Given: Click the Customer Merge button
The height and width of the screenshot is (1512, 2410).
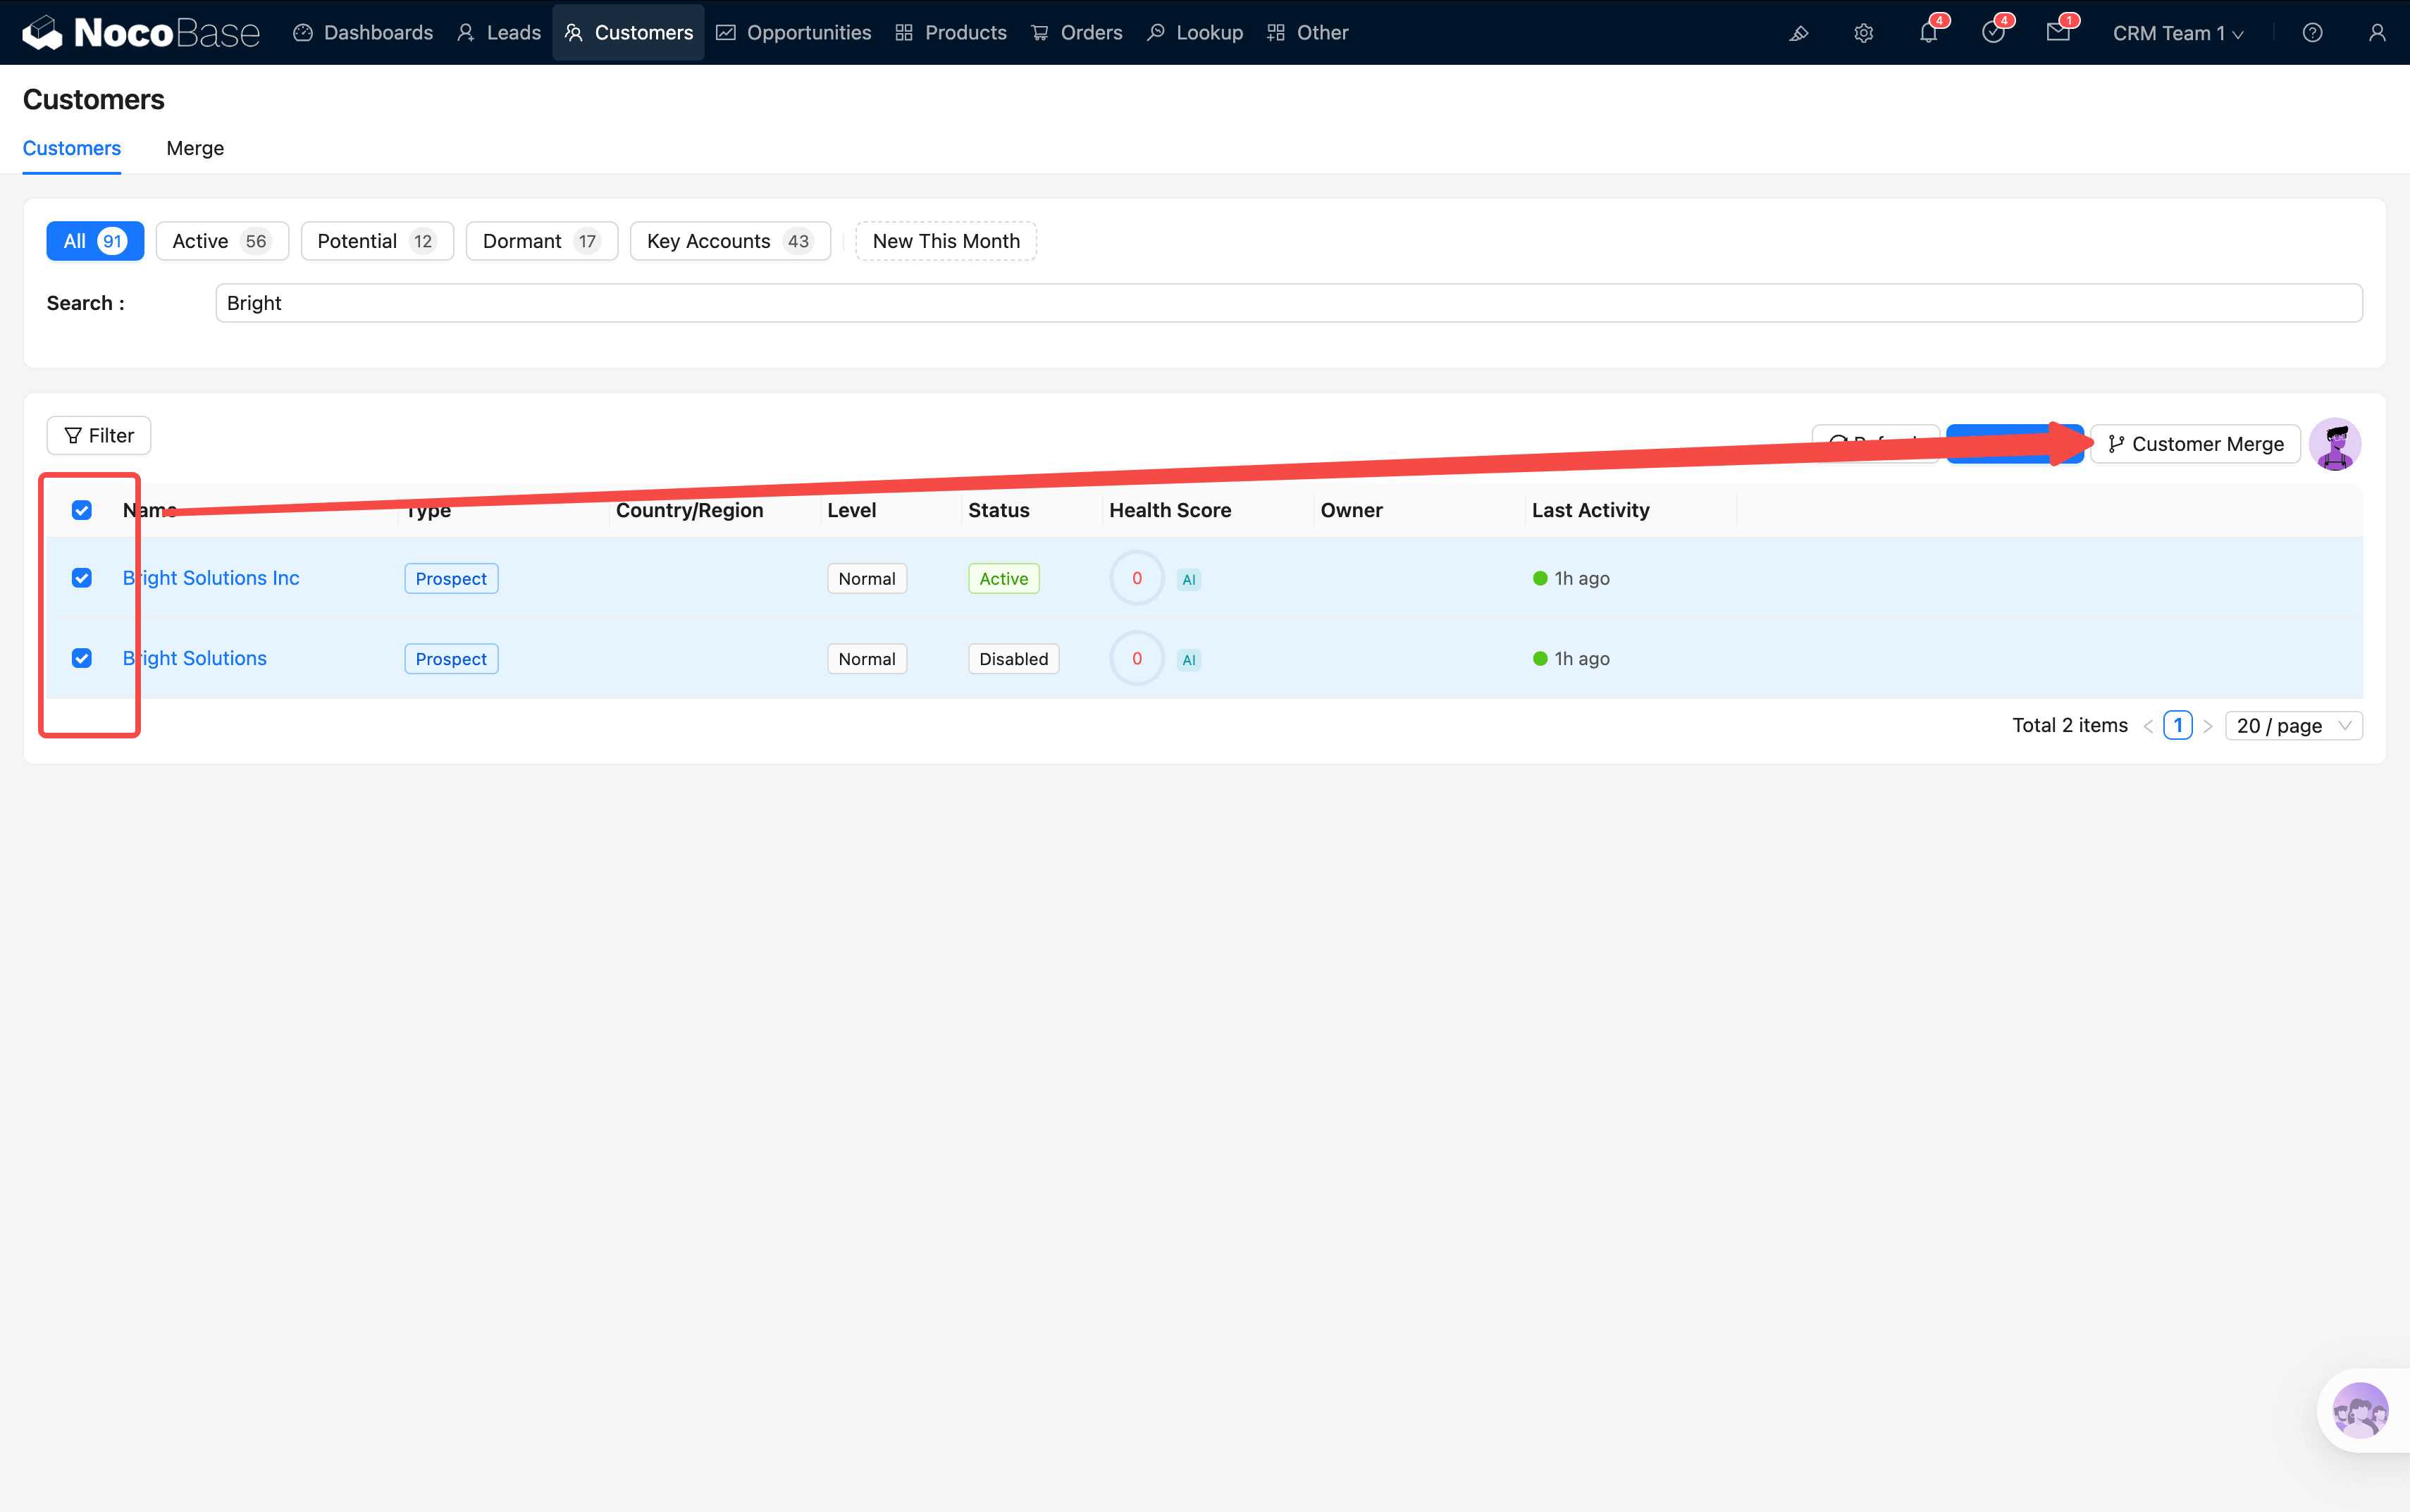Looking at the screenshot, I should (2196, 444).
